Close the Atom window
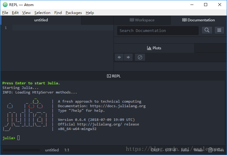The width and height of the screenshot is (227, 155). [x=219, y=5]
